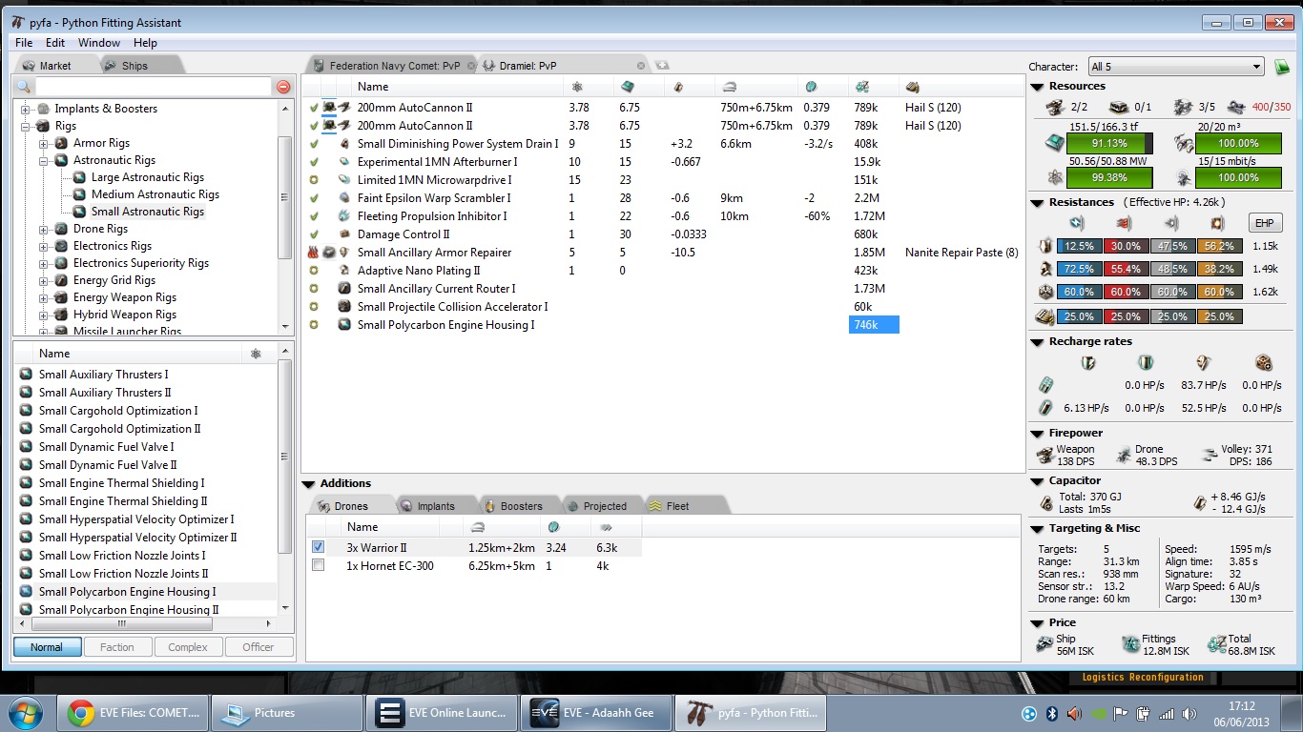The width and height of the screenshot is (1303, 732).
Task: Select the Faction filter button
Action: click(x=117, y=647)
